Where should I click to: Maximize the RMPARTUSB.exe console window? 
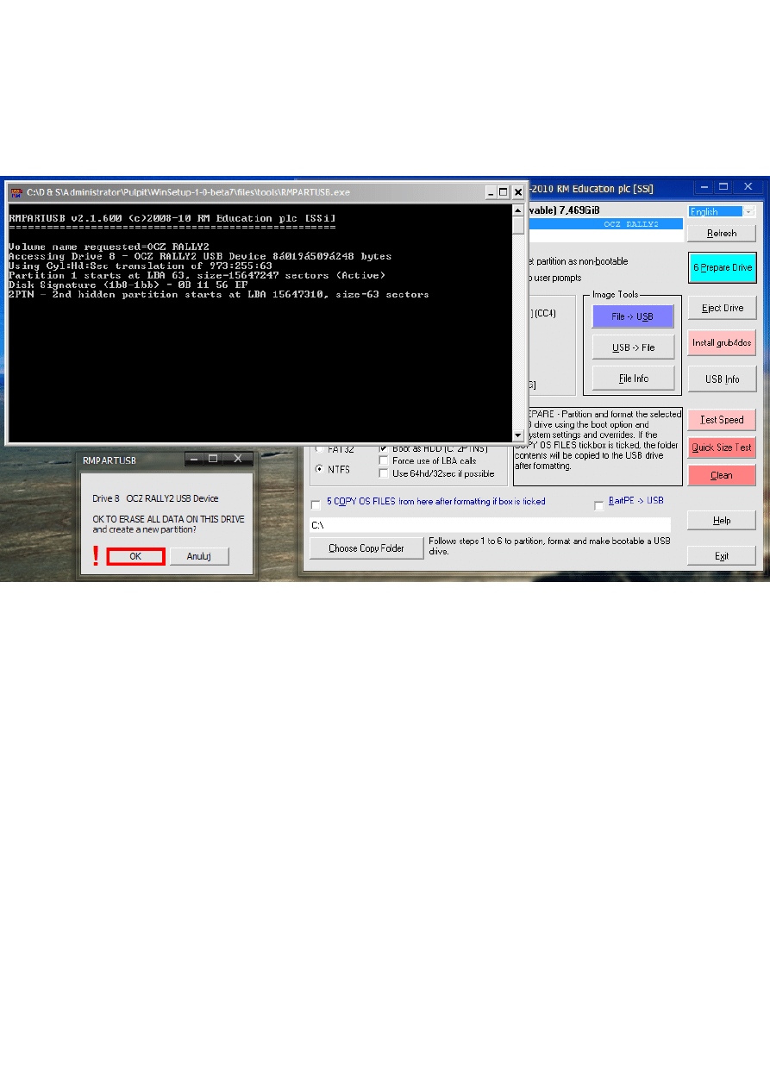coord(504,192)
